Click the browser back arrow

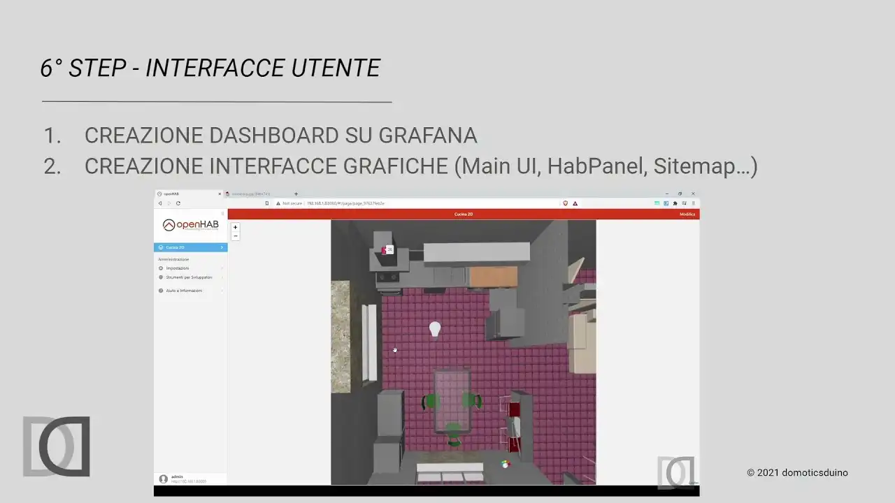160,203
